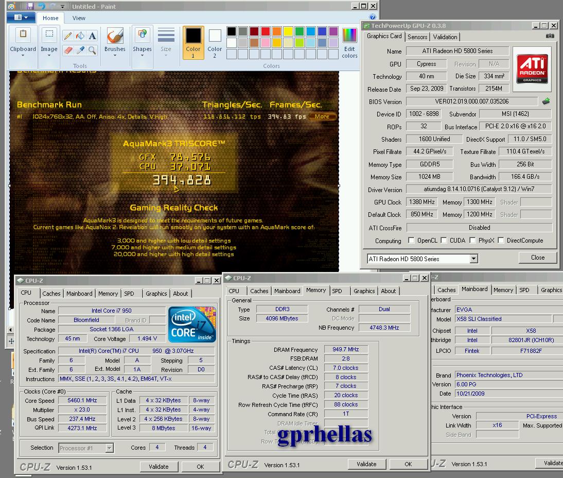This screenshot has width=563, height=478.
Task: Click the DRAM Frequency value 949.7 MHz
Action: pos(345,349)
